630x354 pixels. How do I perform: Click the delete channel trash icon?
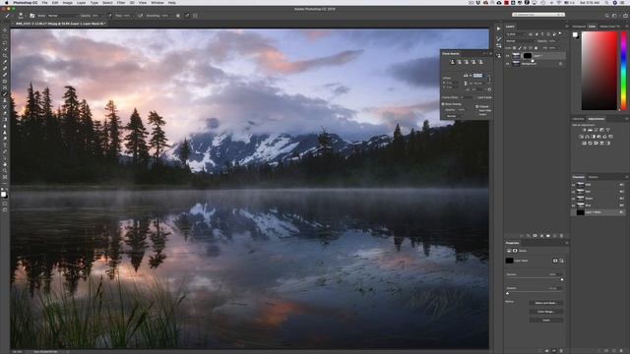click(x=621, y=350)
